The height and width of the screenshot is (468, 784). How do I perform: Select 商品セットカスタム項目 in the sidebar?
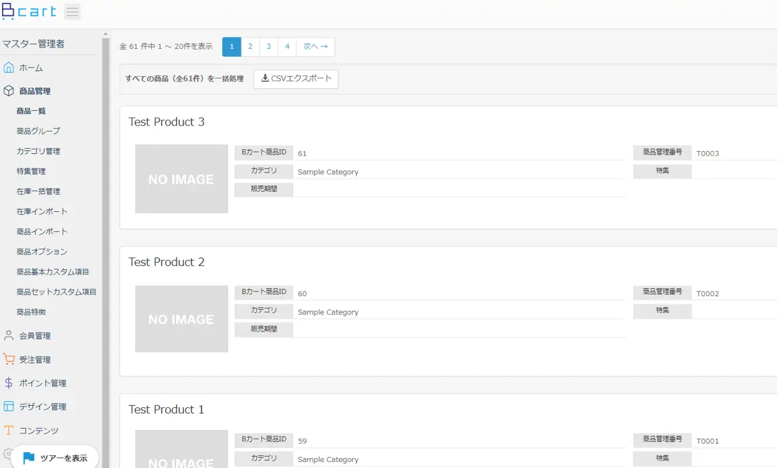pos(56,291)
